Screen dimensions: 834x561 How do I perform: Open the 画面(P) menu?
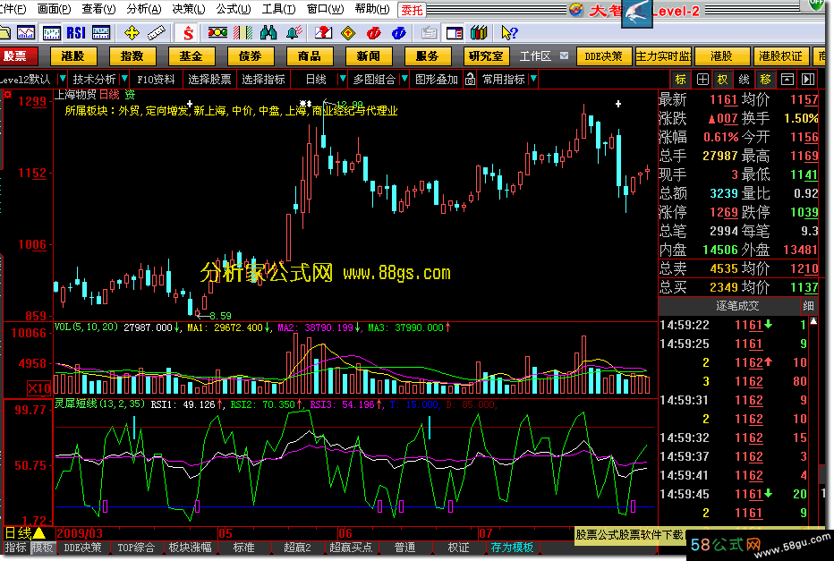coord(54,9)
